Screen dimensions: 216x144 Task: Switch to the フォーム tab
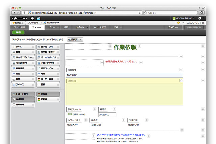[x=37, y=27]
